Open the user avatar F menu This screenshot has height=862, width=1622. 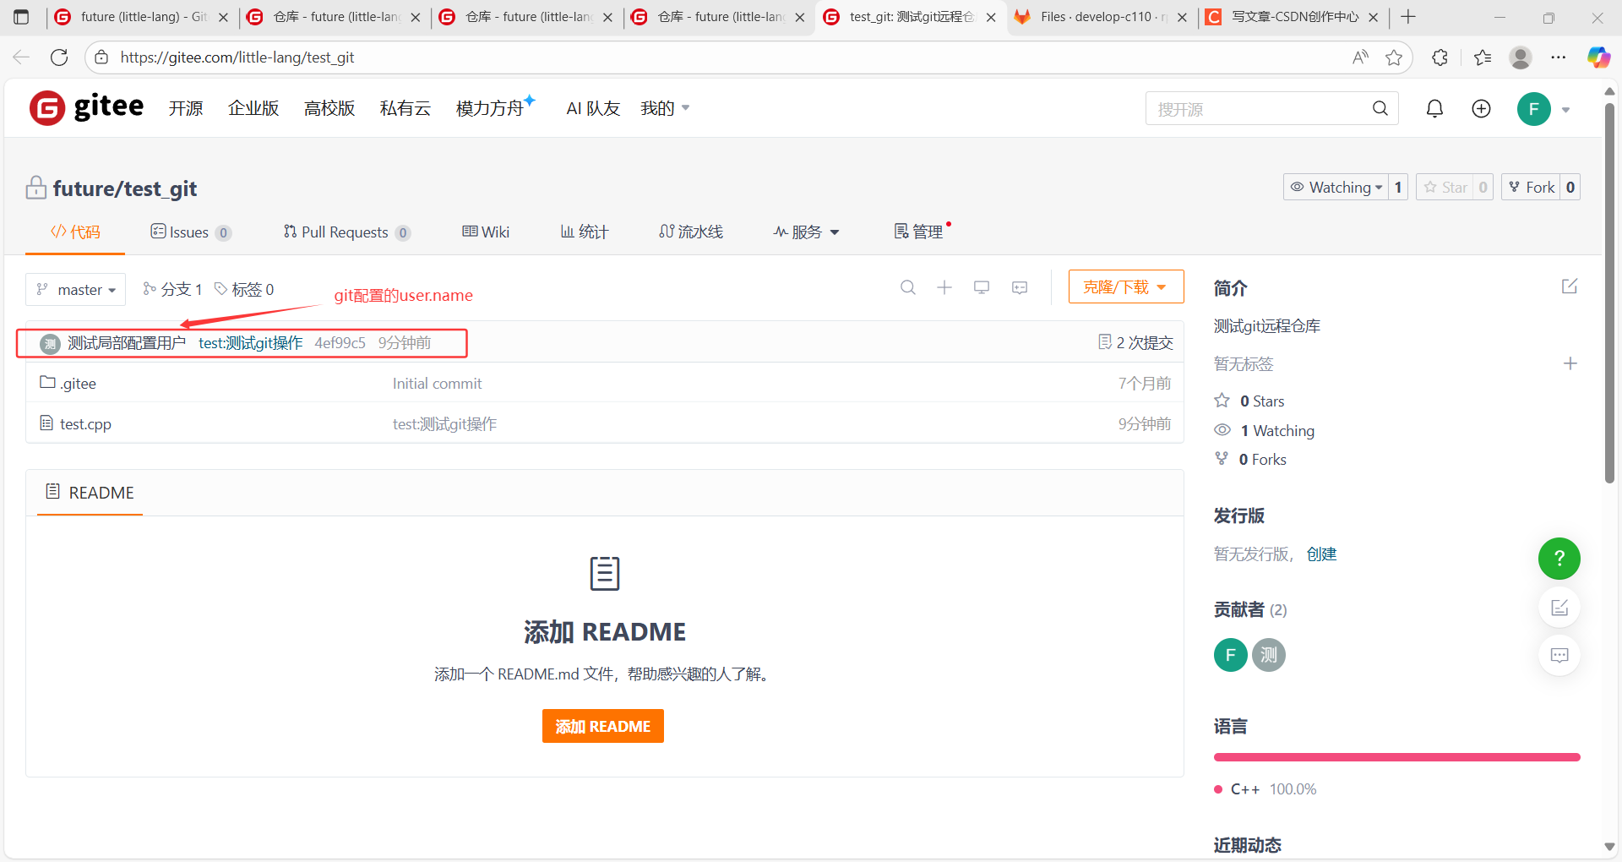tap(1533, 108)
